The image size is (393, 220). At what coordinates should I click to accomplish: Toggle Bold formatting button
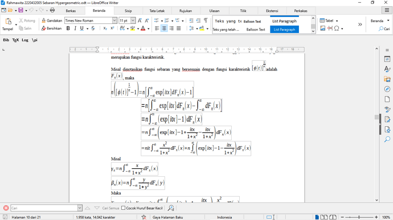pyautogui.click(x=68, y=28)
